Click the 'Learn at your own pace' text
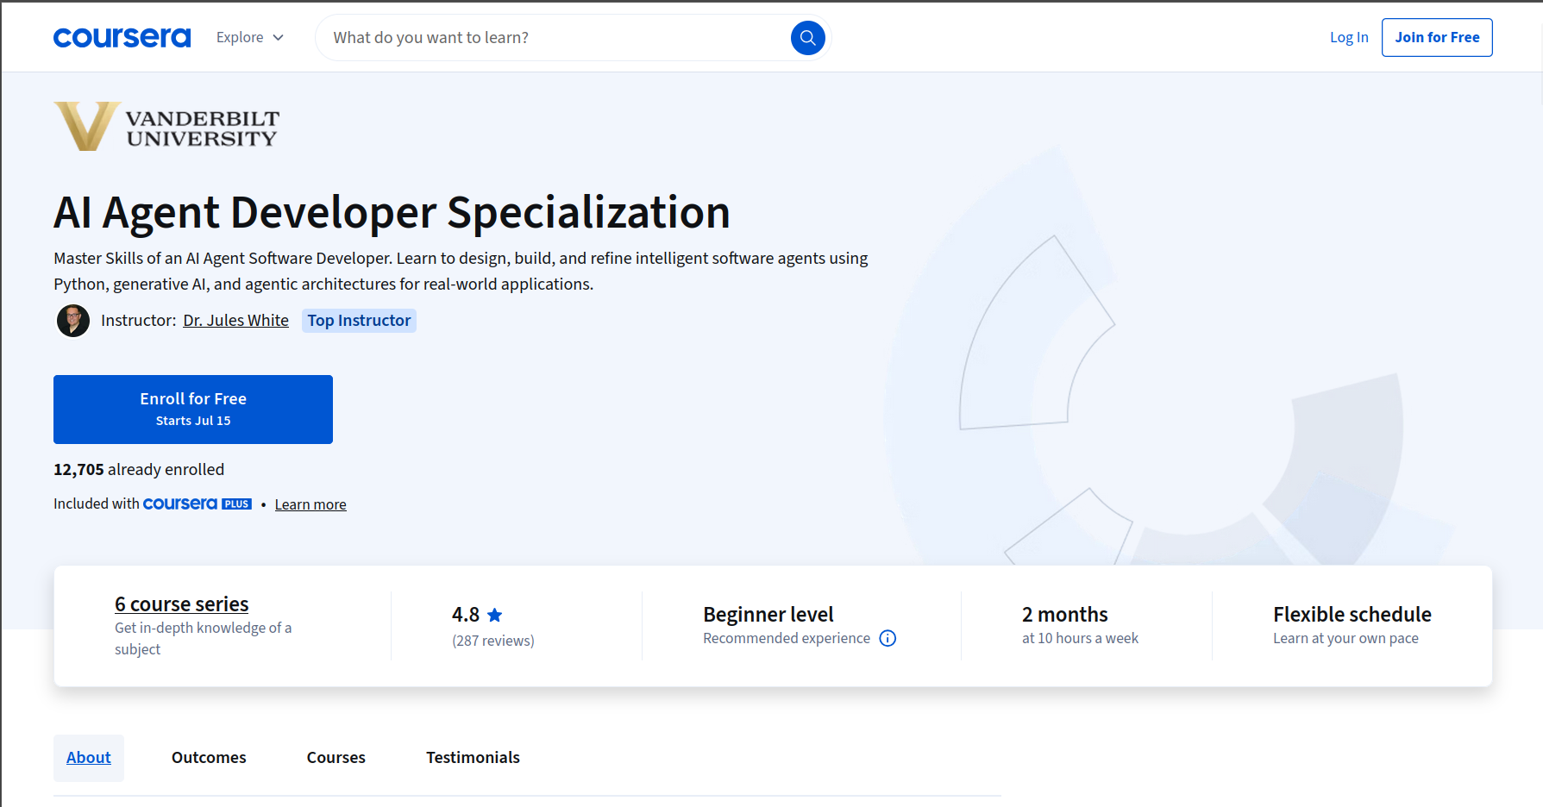This screenshot has height=807, width=1543. pyautogui.click(x=1345, y=638)
